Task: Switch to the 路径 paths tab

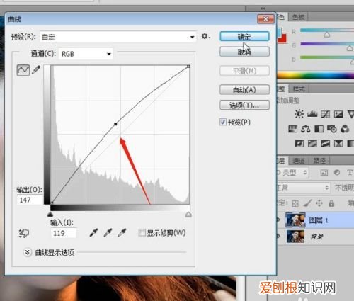Action: (x=319, y=161)
